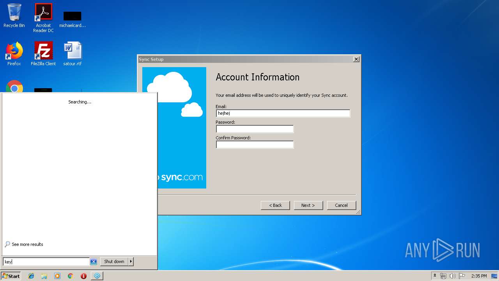
Task: Click the Confirm Password field
Action: point(255,144)
